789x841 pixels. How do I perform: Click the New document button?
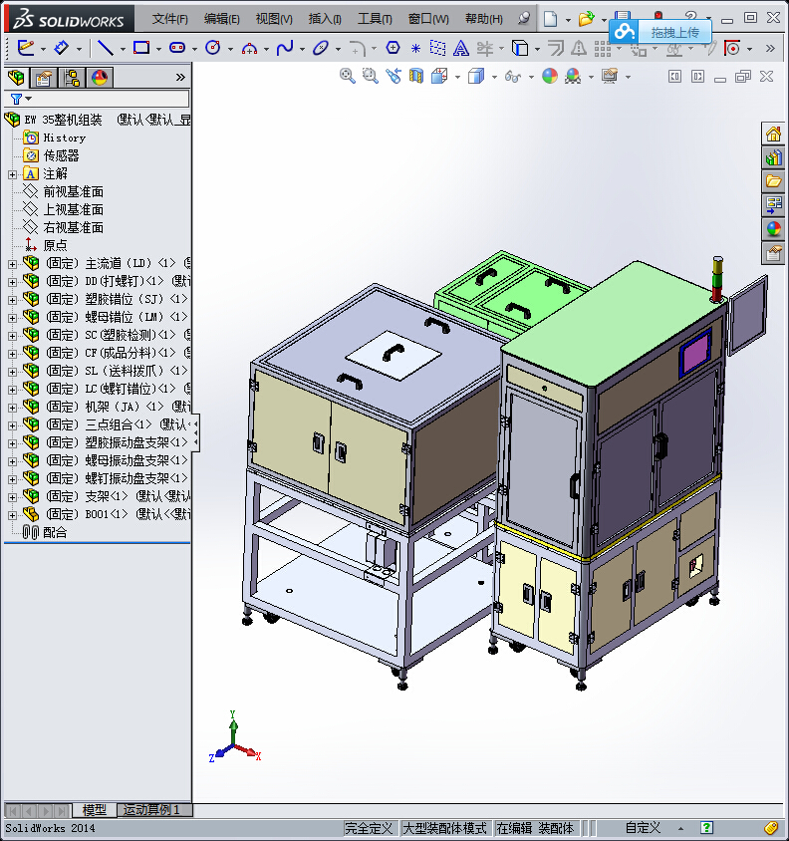click(x=550, y=19)
